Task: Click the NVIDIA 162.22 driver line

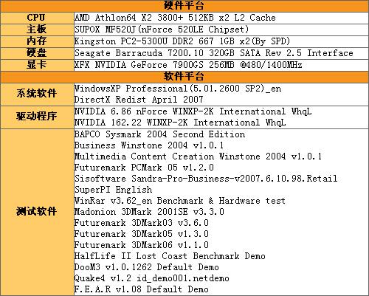Action: tap(180, 123)
